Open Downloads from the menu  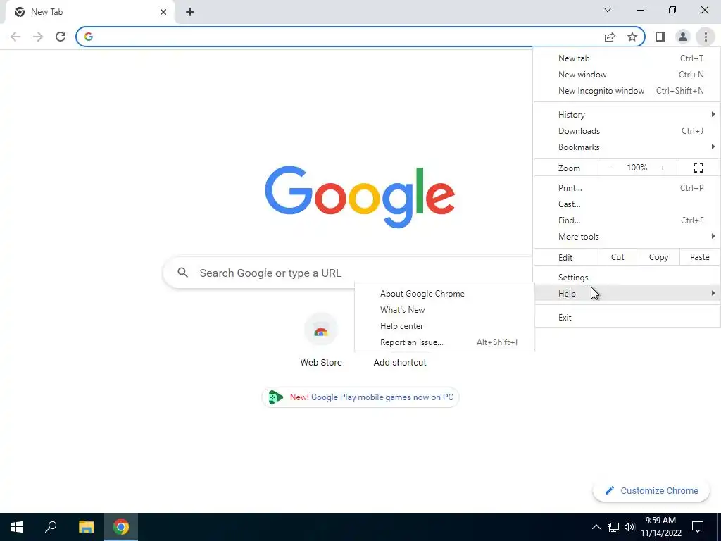pyautogui.click(x=627, y=131)
